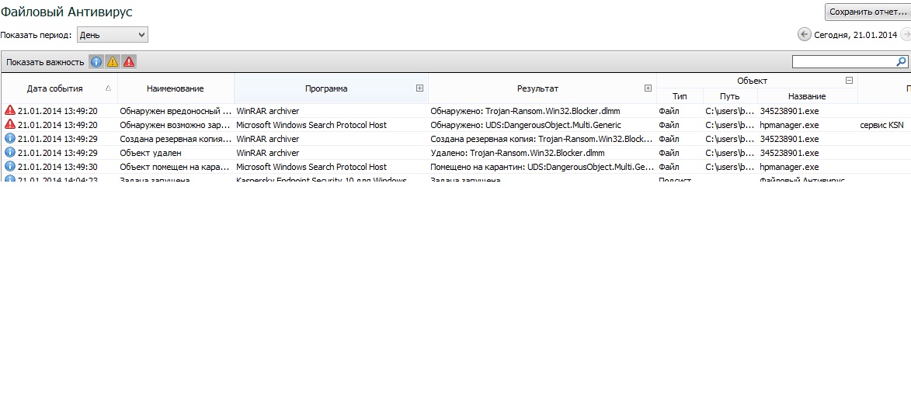The width and height of the screenshot is (911, 419).
Task: Click info icon of the 'Объект удален' row
Action: click(x=10, y=153)
